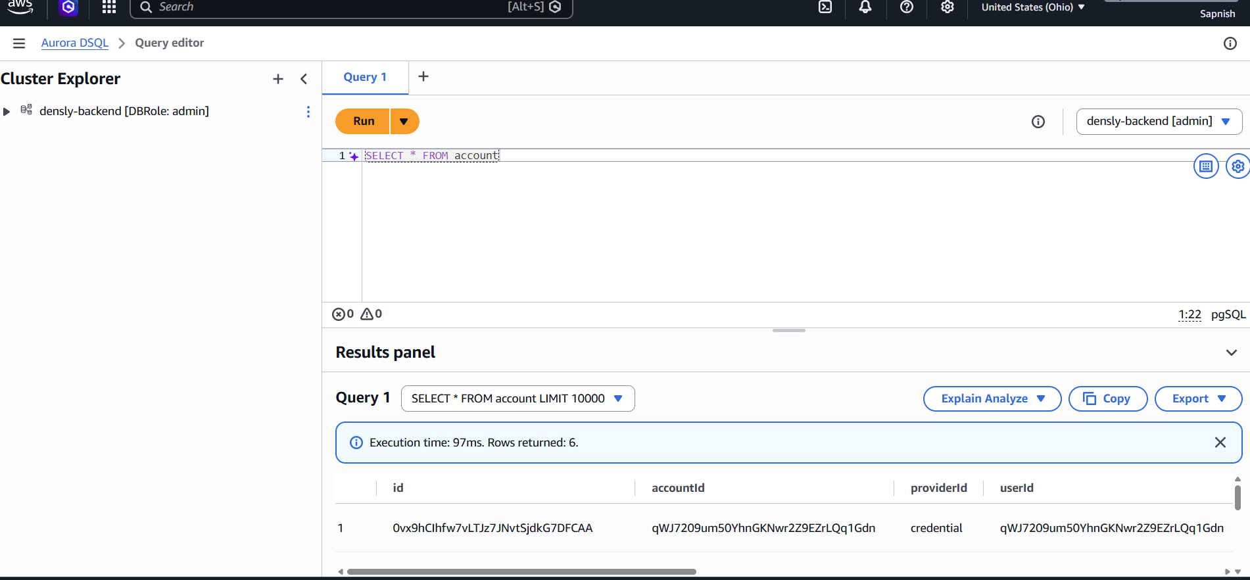Open the Run button dropdown arrow
Screen dimensions: 1250x580
pyautogui.click(x=404, y=121)
